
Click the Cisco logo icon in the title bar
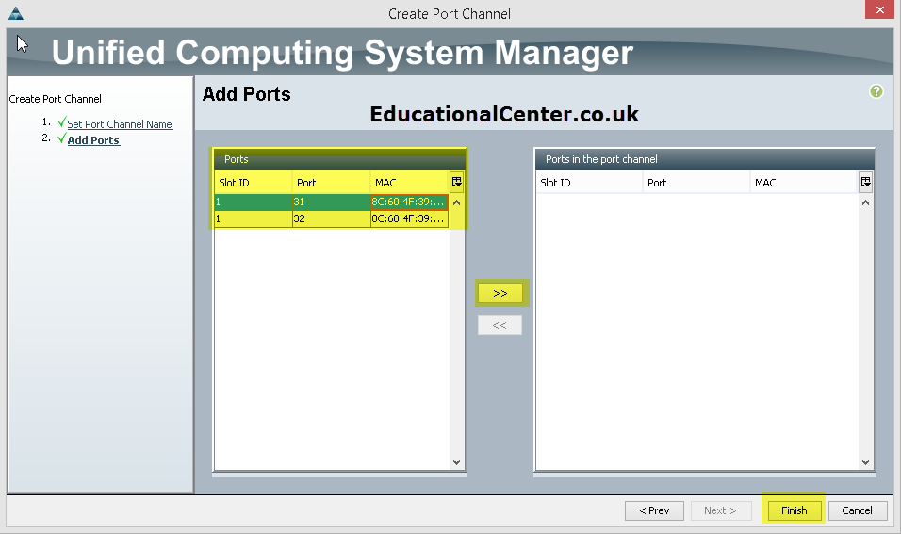pos(16,13)
